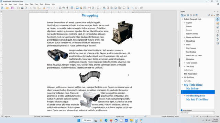Viewport: 220px width, 123px height.
Task: Select the antique camera image
Action: point(122,33)
